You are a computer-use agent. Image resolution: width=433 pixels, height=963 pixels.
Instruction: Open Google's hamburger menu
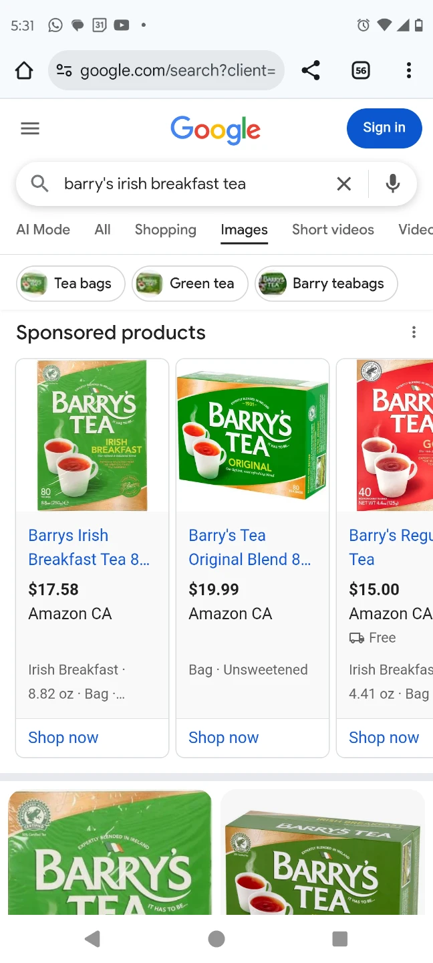point(29,128)
